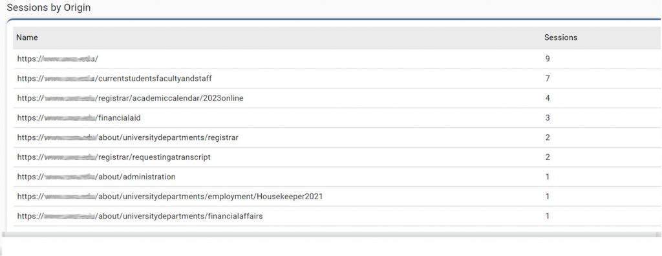Click the Sessions by Origin panel title
Viewport: 662px width, 256px height.
[x=48, y=8]
